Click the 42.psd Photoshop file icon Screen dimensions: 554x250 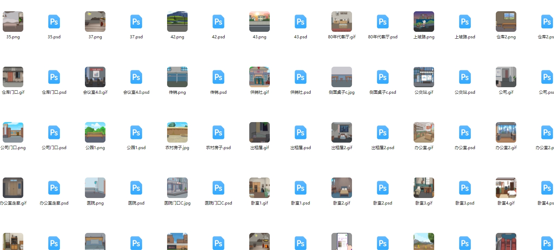[218, 22]
